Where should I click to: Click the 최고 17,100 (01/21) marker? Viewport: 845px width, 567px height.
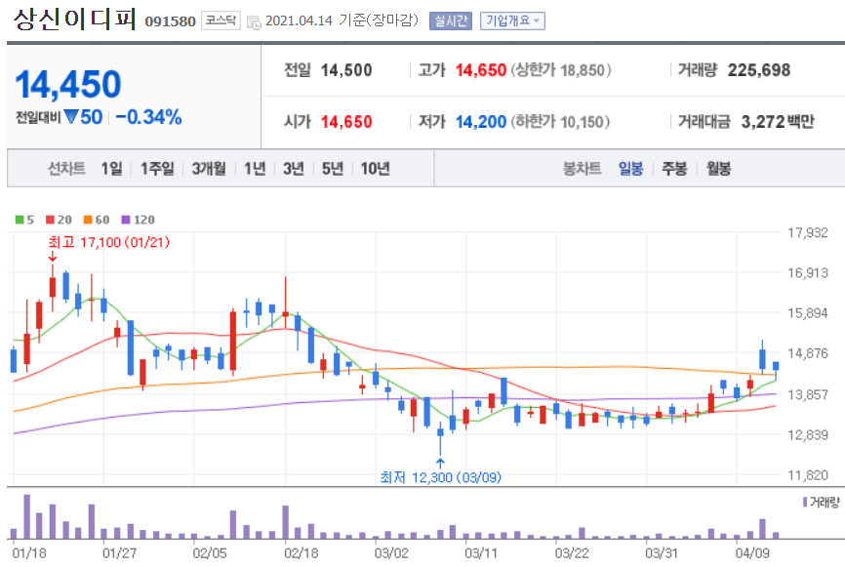click(x=109, y=243)
